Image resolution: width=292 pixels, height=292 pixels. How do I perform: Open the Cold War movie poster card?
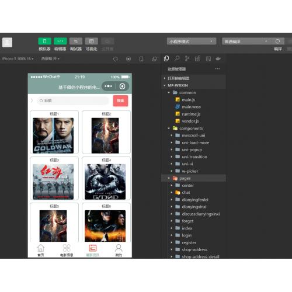(x=54, y=132)
